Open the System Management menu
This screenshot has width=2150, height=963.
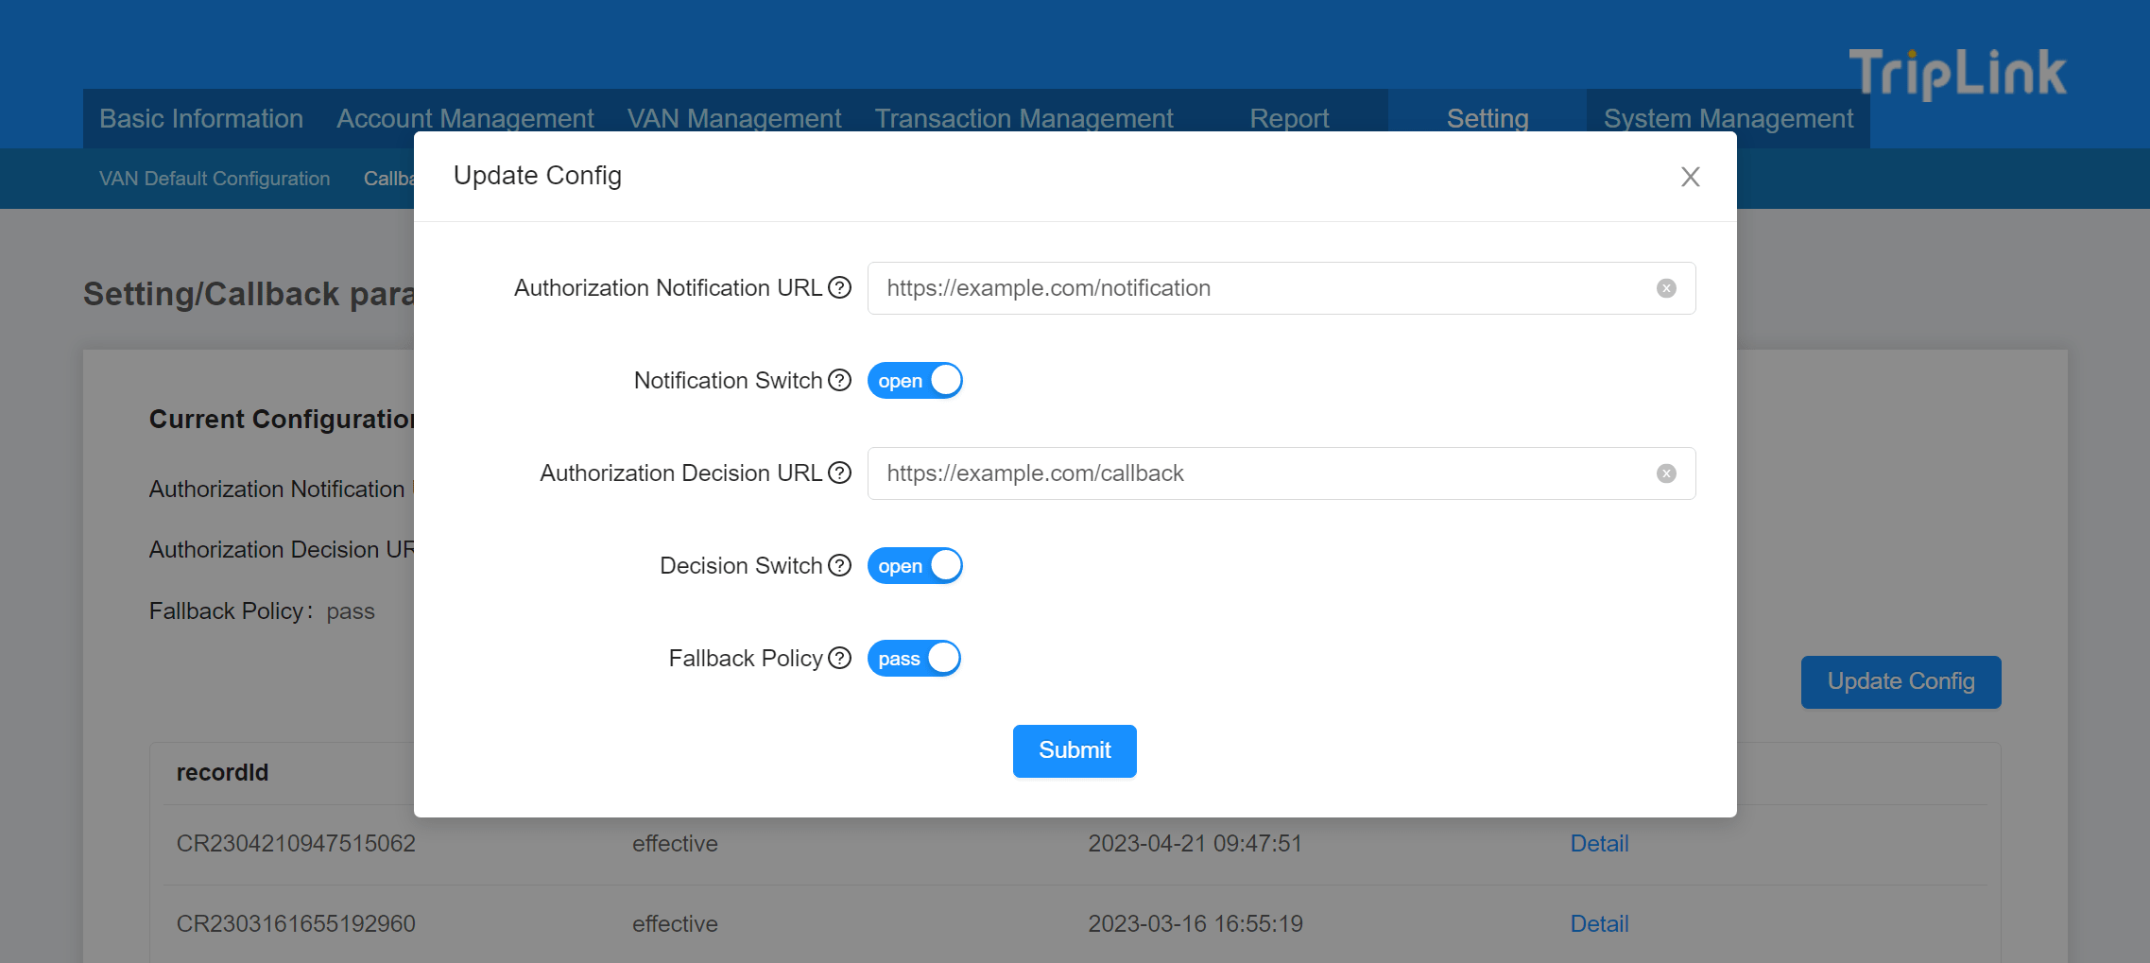tap(1728, 118)
